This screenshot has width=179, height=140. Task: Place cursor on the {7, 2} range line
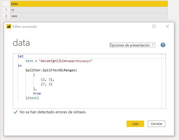[47, 84]
